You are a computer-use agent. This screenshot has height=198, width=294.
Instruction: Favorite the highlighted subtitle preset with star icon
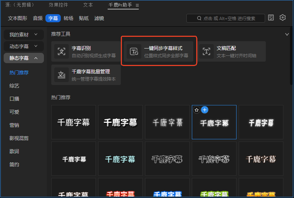click(197, 110)
